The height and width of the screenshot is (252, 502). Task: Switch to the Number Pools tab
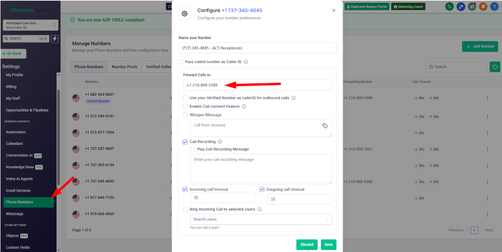[124, 67]
